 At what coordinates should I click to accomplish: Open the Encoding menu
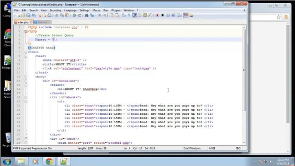(55, 10)
